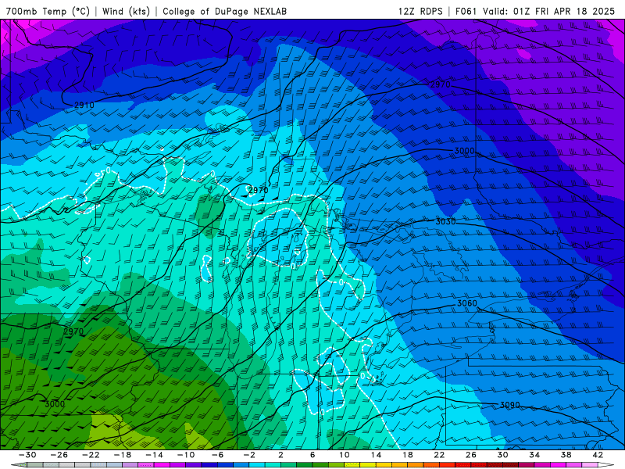Click the "700mb Temp (°C)" title text

[x=48, y=11]
